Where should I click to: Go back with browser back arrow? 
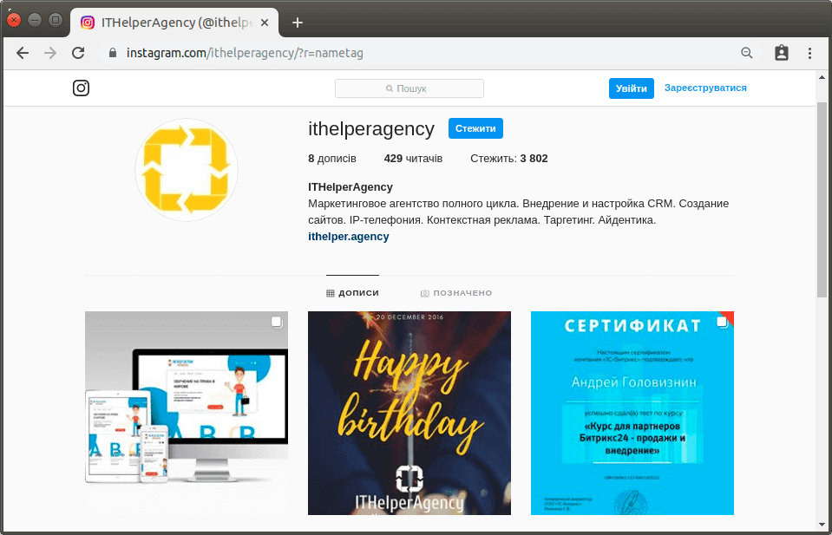(x=23, y=53)
